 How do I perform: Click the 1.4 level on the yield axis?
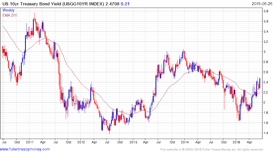coord(266,133)
